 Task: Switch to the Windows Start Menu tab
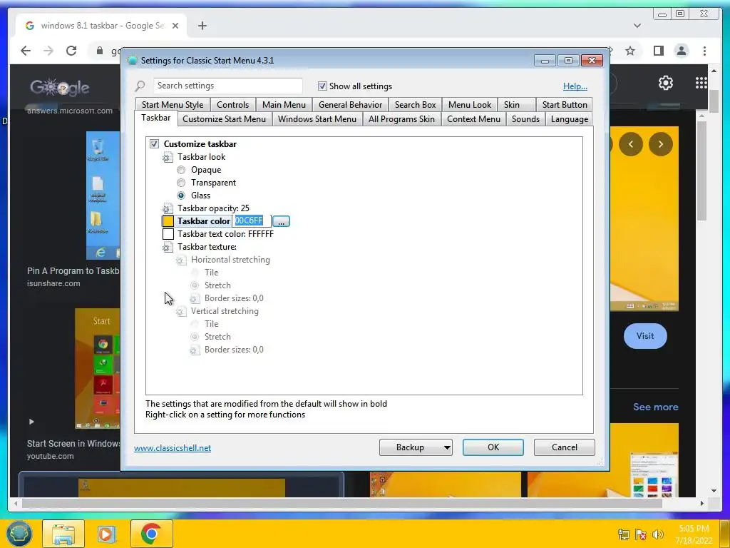pos(317,119)
